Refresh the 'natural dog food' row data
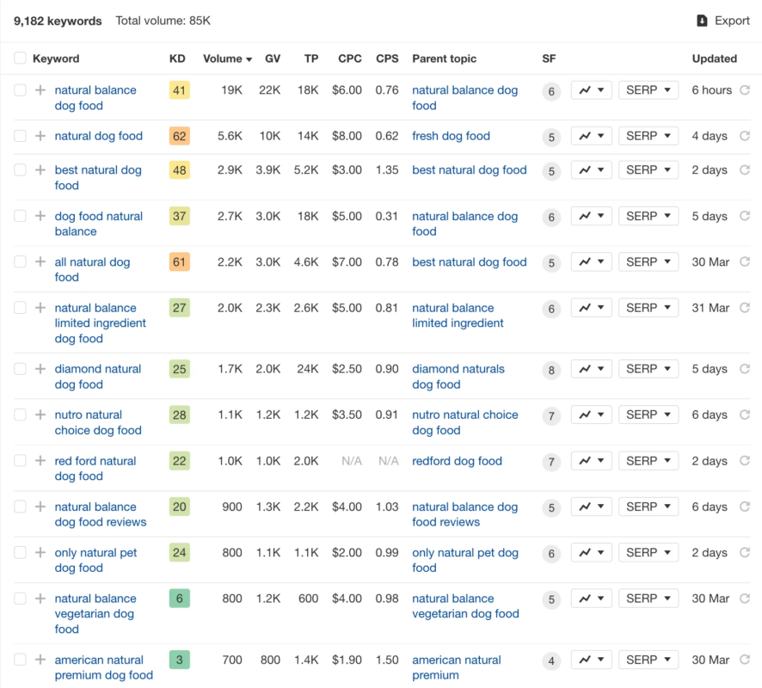This screenshot has width=762, height=688. click(x=745, y=136)
